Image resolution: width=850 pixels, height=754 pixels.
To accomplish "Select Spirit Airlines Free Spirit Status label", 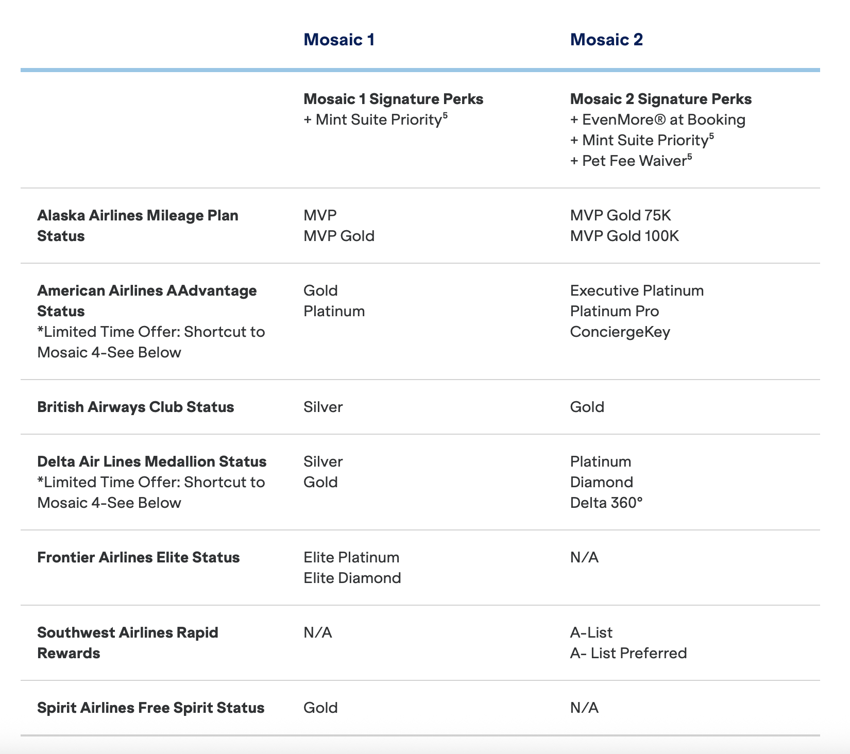I will tap(151, 708).
